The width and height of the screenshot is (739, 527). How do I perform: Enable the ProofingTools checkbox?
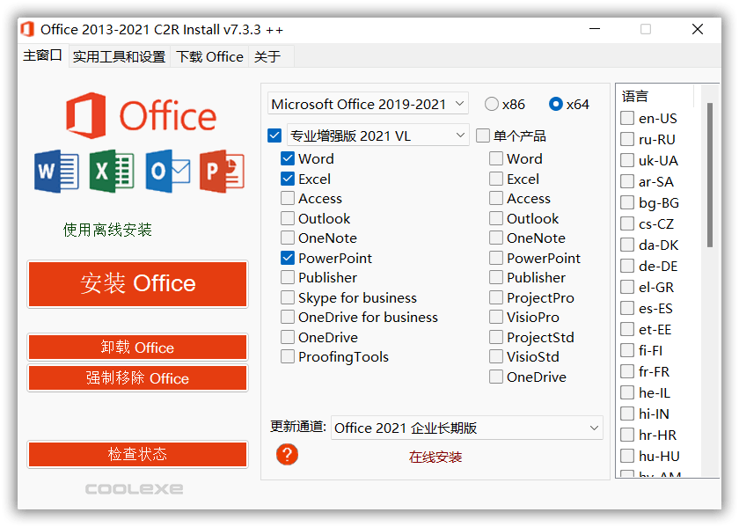(288, 356)
